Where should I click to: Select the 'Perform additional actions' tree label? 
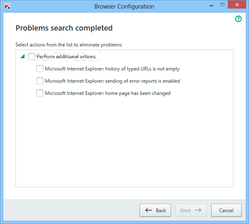click(x=66, y=57)
